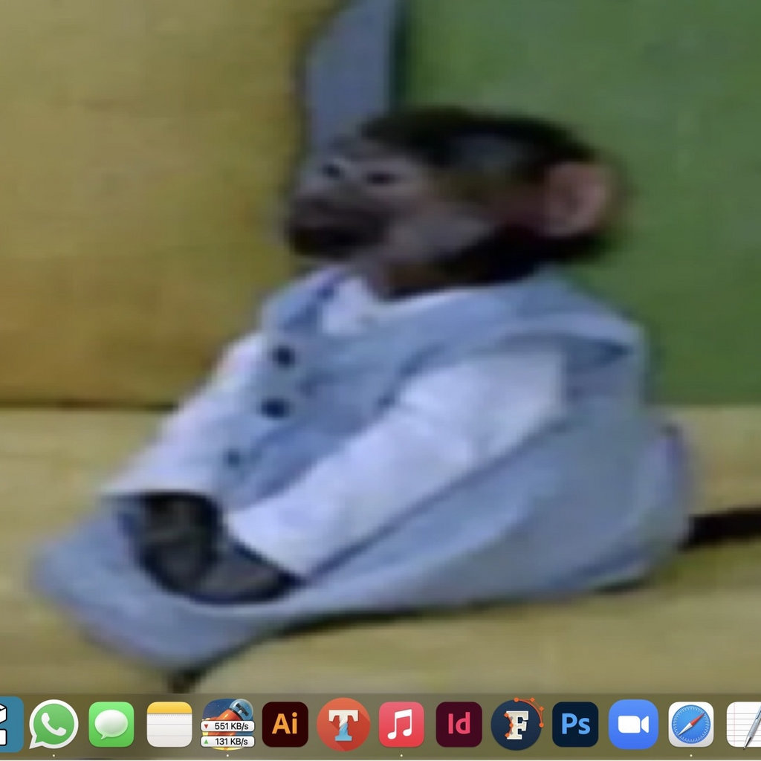Viewport: 761px width, 761px height.
Task: Open the Music app
Action: click(401, 724)
